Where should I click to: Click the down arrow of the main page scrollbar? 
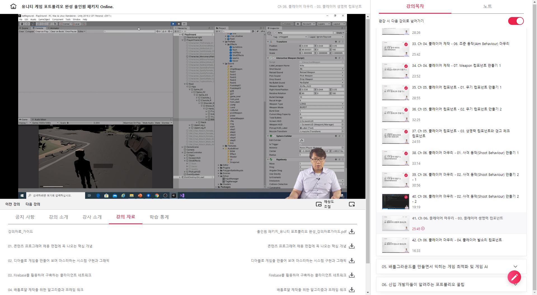(368, 292)
